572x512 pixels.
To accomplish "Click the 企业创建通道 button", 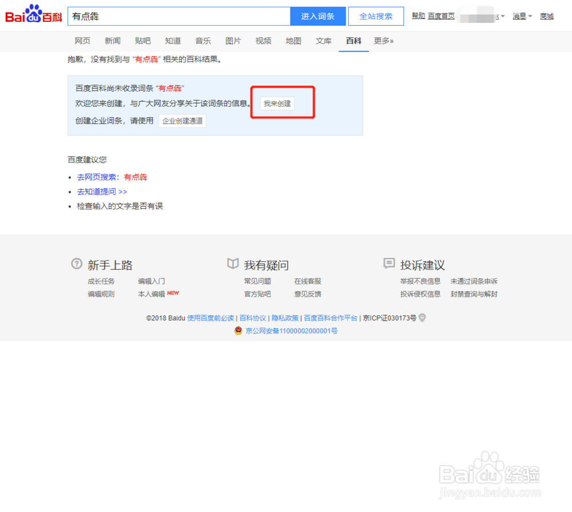I will pyautogui.click(x=182, y=121).
